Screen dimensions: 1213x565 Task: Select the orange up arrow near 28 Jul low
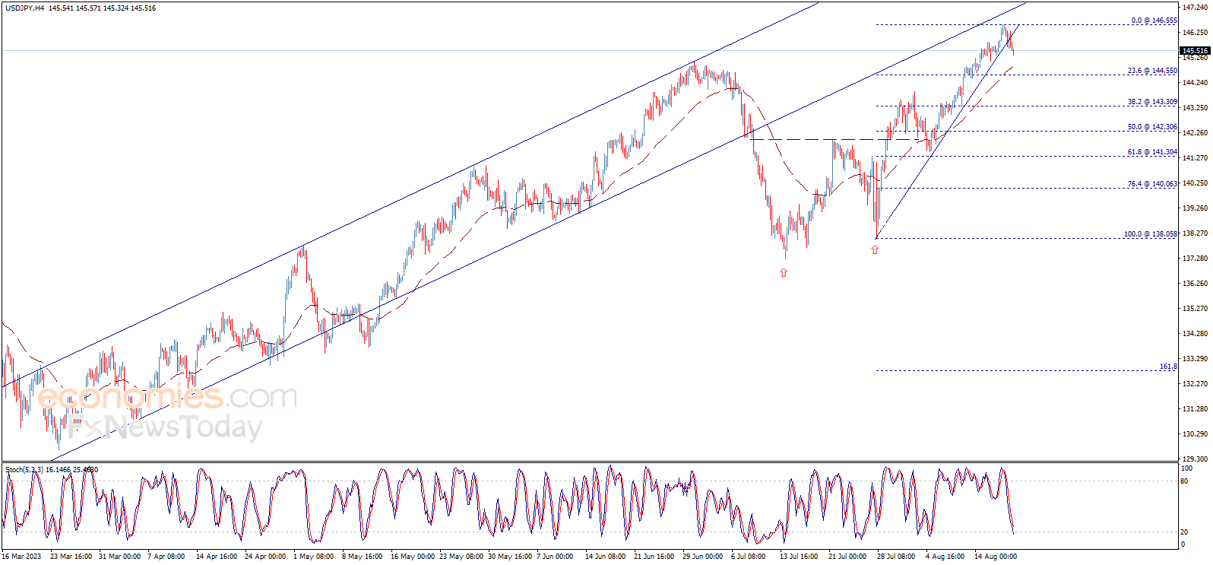(x=875, y=249)
